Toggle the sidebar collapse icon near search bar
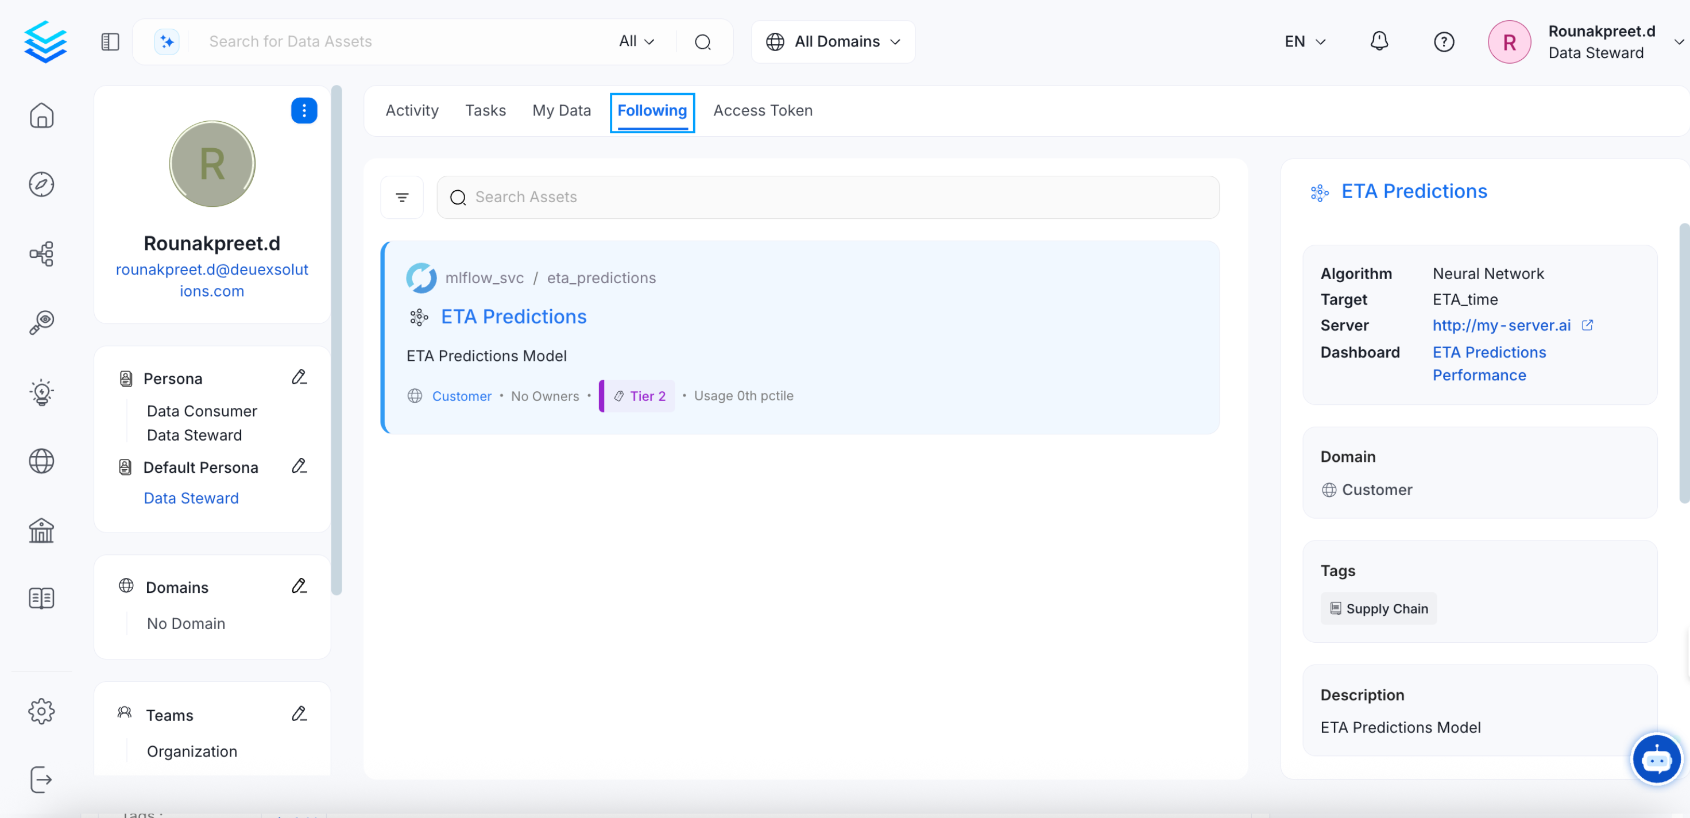This screenshot has width=1690, height=818. (110, 41)
